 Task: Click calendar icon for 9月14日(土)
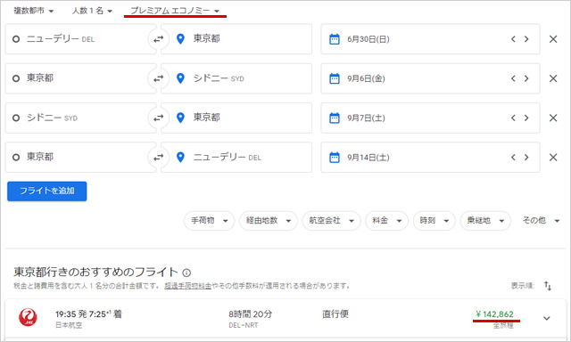tap(335, 158)
